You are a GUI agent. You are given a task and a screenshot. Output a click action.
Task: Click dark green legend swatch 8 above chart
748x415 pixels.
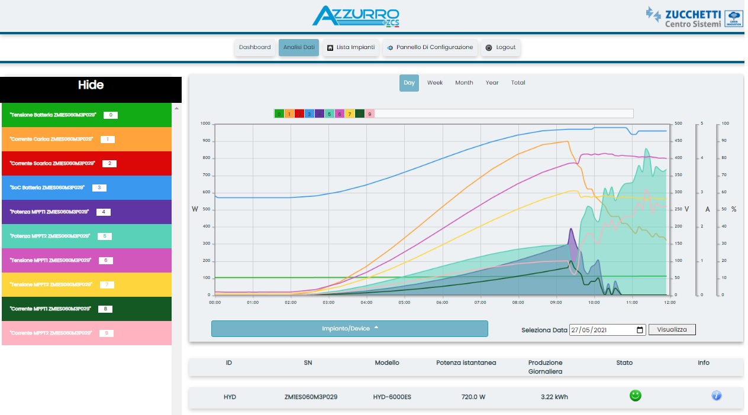click(360, 114)
